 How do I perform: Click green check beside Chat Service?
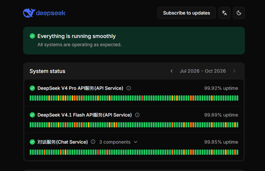pyautogui.click(x=32, y=142)
